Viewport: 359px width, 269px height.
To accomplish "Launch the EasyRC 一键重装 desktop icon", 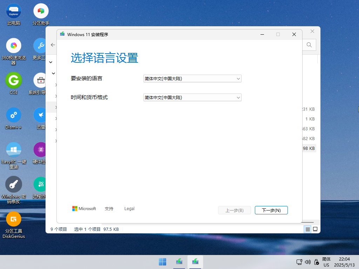I will click(x=14, y=156).
